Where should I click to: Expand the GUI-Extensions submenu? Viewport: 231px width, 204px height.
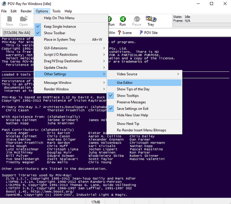71,48
